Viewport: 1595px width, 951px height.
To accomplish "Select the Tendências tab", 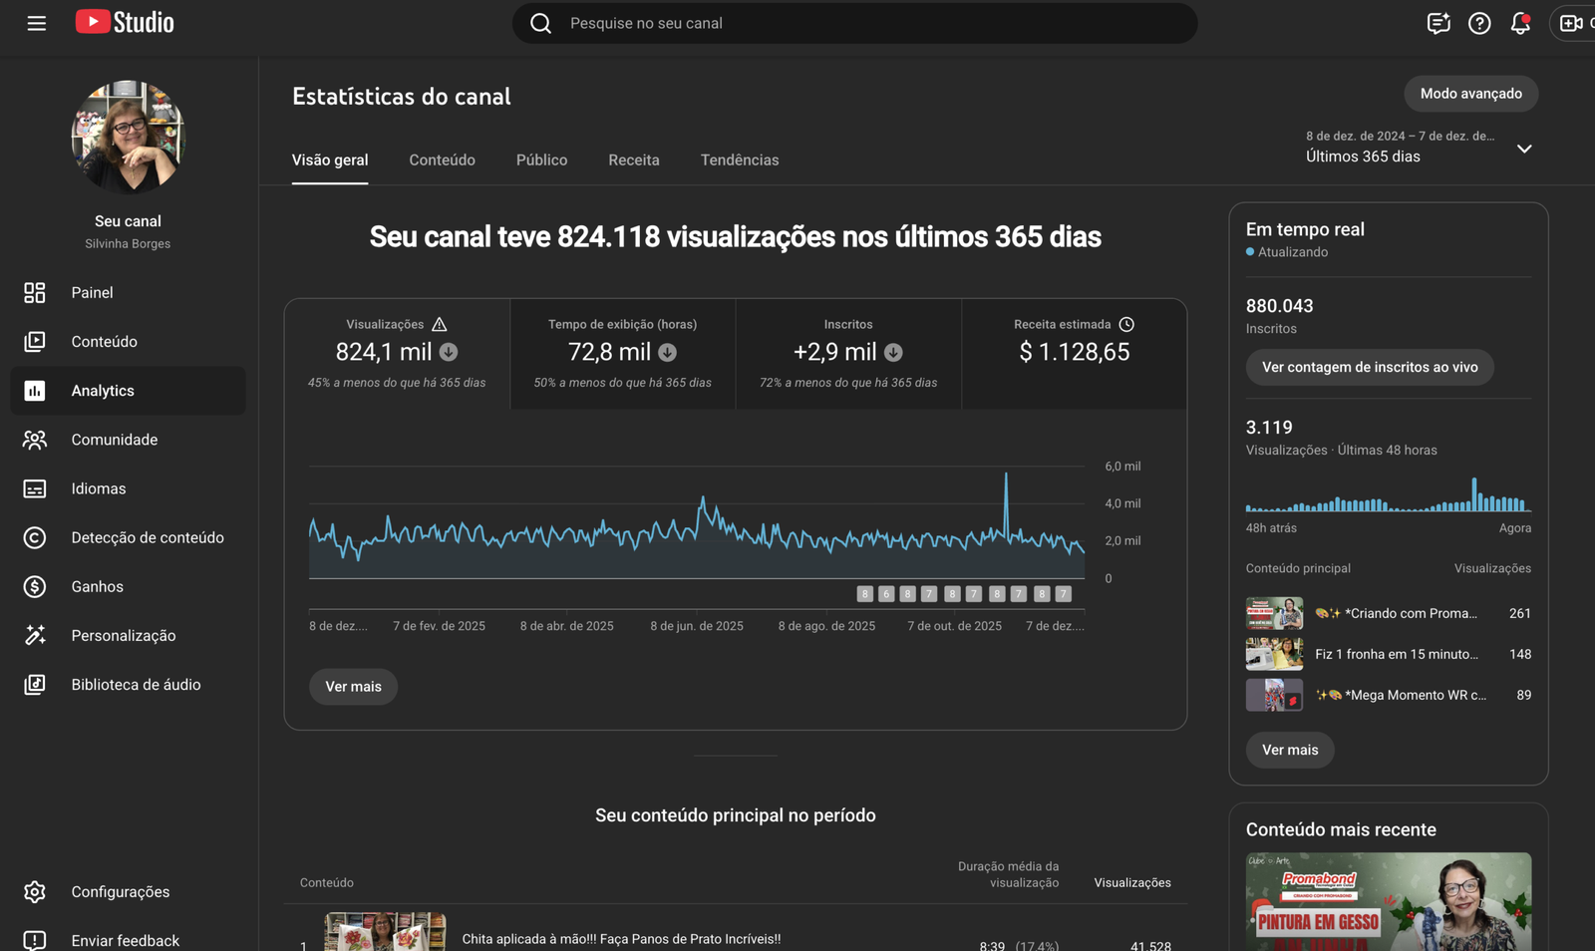I will tap(739, 159).
